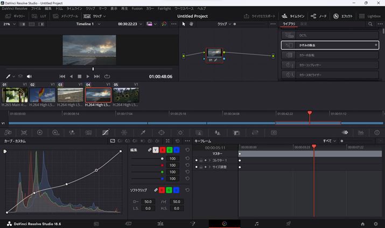Open the すべて keyframe filter dropdown
This screenshot has height=228, width=385.
tap(330, 140)
